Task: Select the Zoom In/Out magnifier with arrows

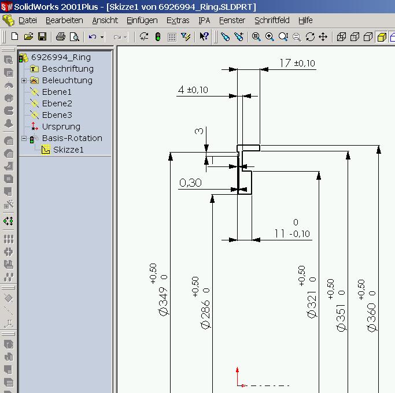Action: click(283, 37)
